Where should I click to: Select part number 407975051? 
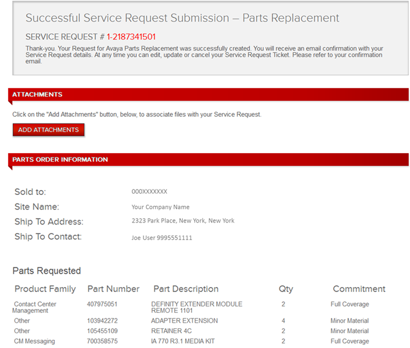[102, 304]
